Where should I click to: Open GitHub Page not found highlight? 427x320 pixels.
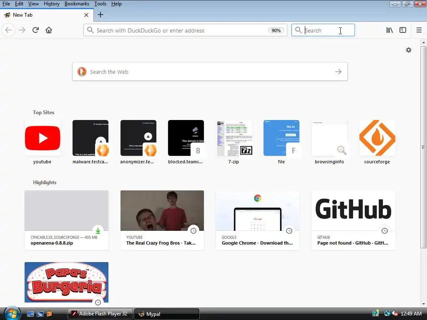(353, 220)
